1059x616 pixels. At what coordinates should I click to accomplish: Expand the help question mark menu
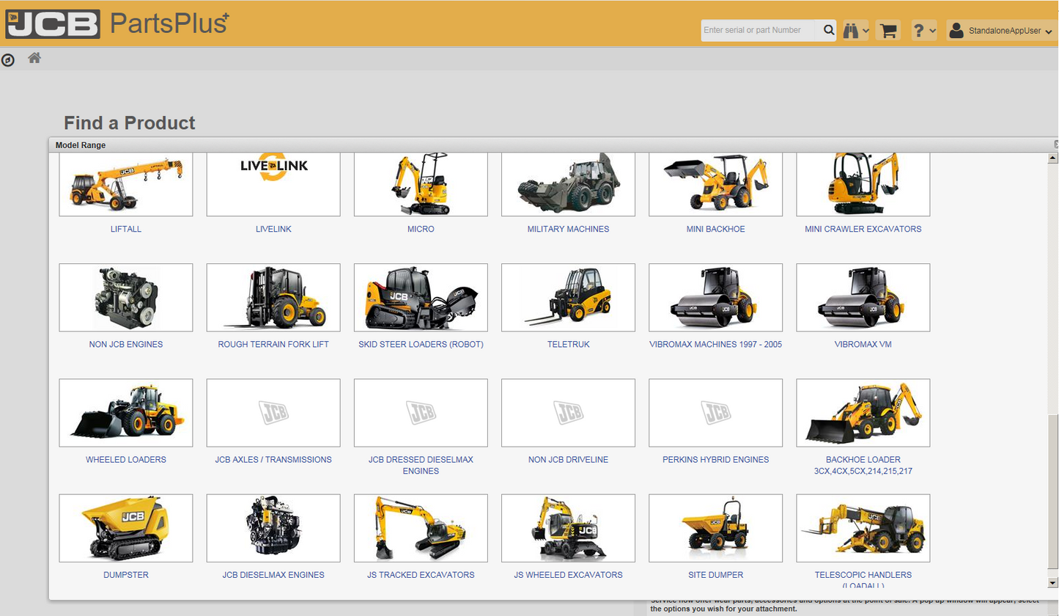(923, 31)
